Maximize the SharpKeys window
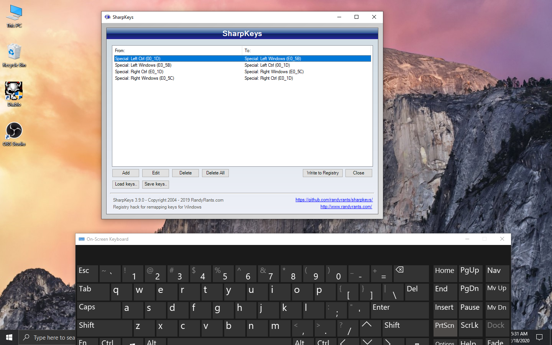552x345 pixels. click(356, 17)
